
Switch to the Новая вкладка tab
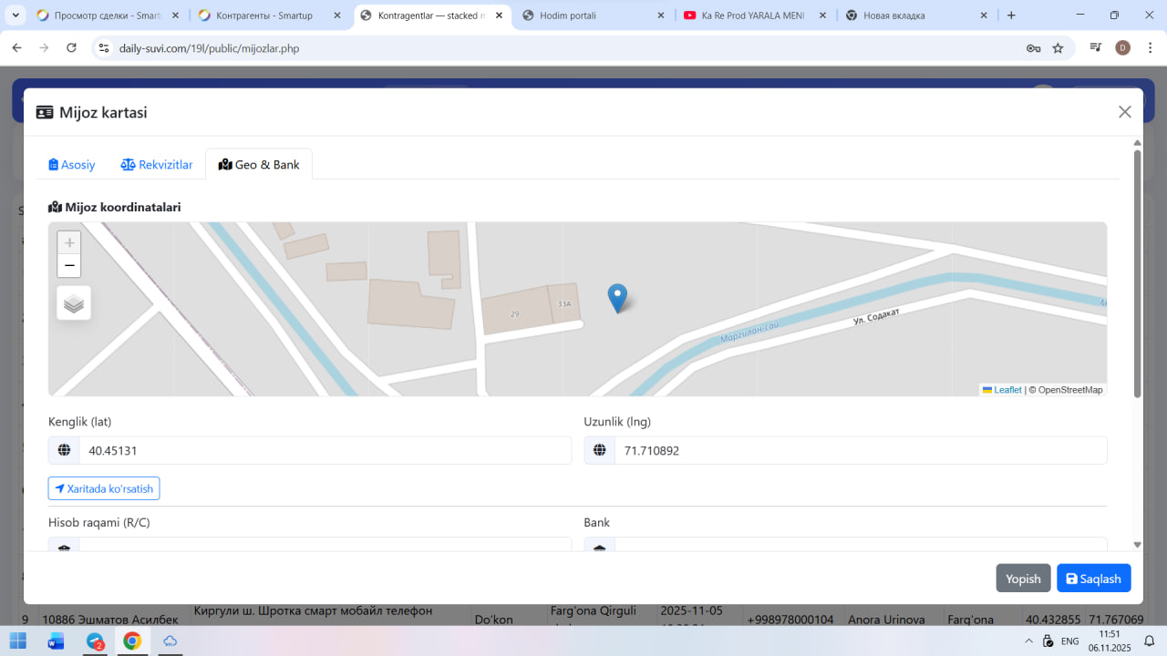(916, 15)
